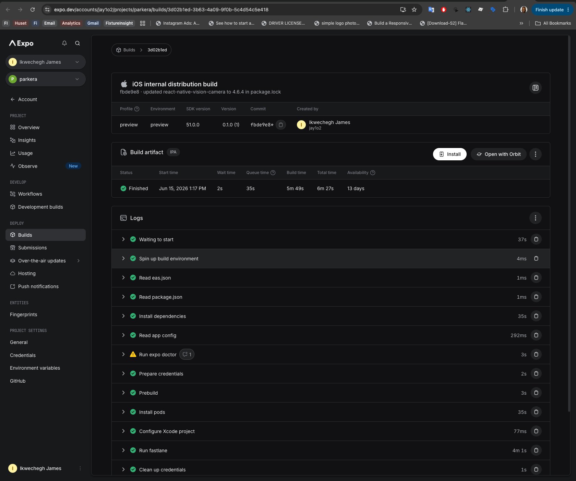Open the GitHub settings link
The height and width of the screenshot is (481, 576).
tap(18, 381)
